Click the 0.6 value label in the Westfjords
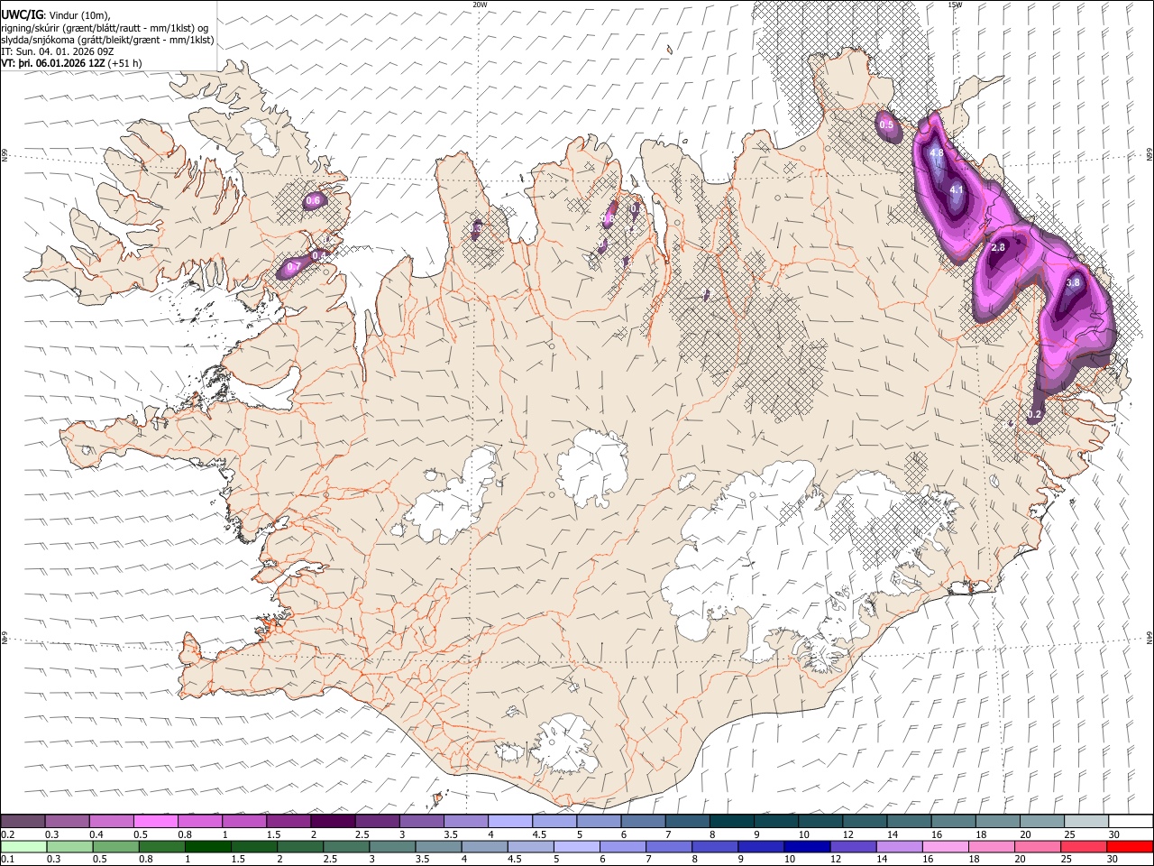 (x=313, y=199)
